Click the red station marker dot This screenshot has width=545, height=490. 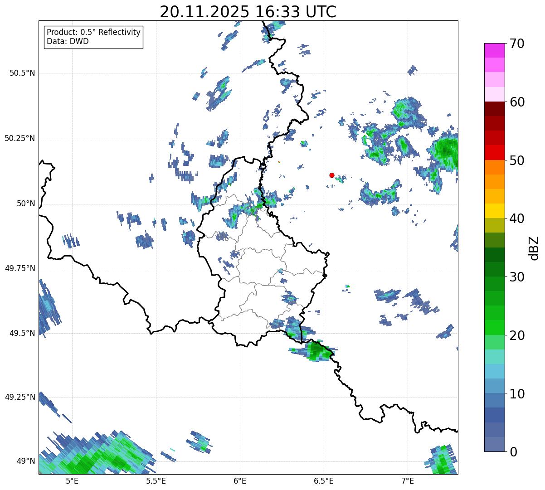pyautogui.click(x=332, y=175)
